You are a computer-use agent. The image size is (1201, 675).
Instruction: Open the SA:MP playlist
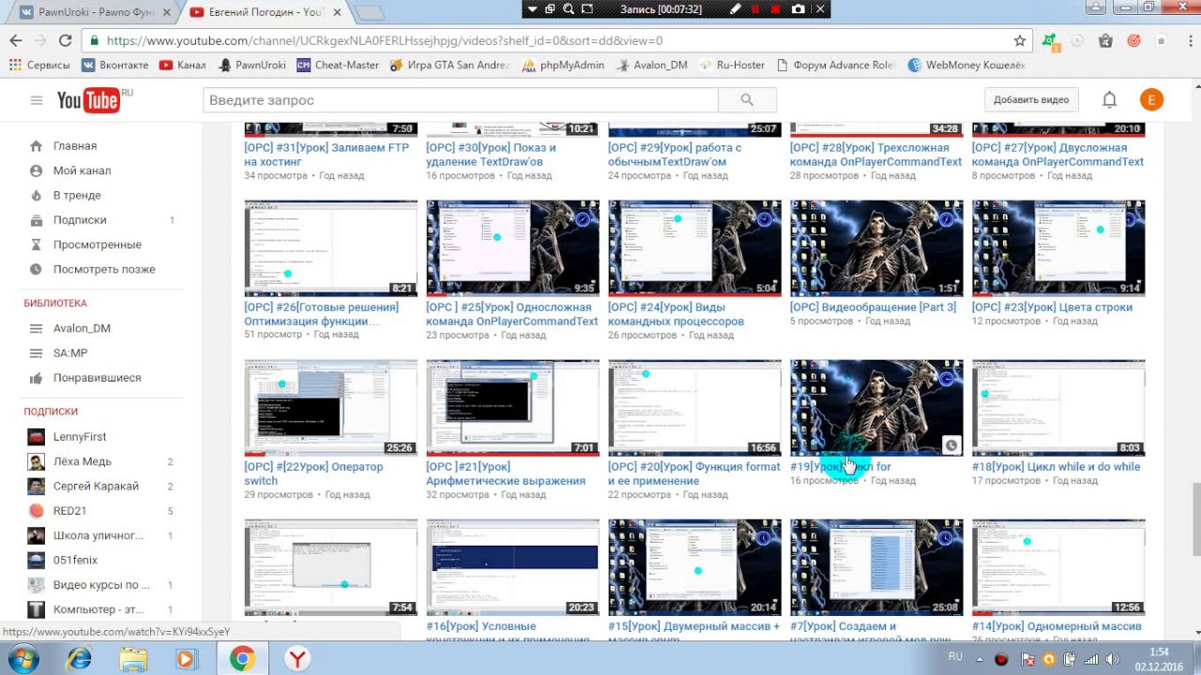tap(70, 353)
